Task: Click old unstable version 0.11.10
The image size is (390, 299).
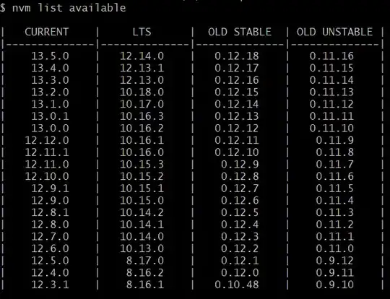Action: point(331,128)
